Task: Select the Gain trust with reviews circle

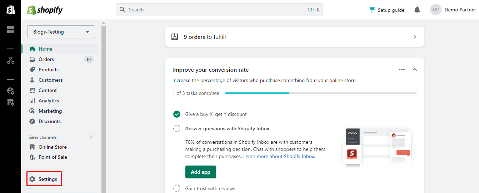Action: [x=177, y=188]
